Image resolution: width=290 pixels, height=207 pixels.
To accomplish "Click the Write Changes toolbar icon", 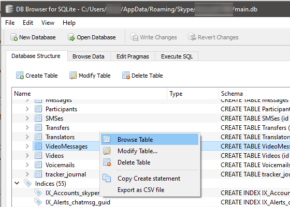I will coord(134,37).
